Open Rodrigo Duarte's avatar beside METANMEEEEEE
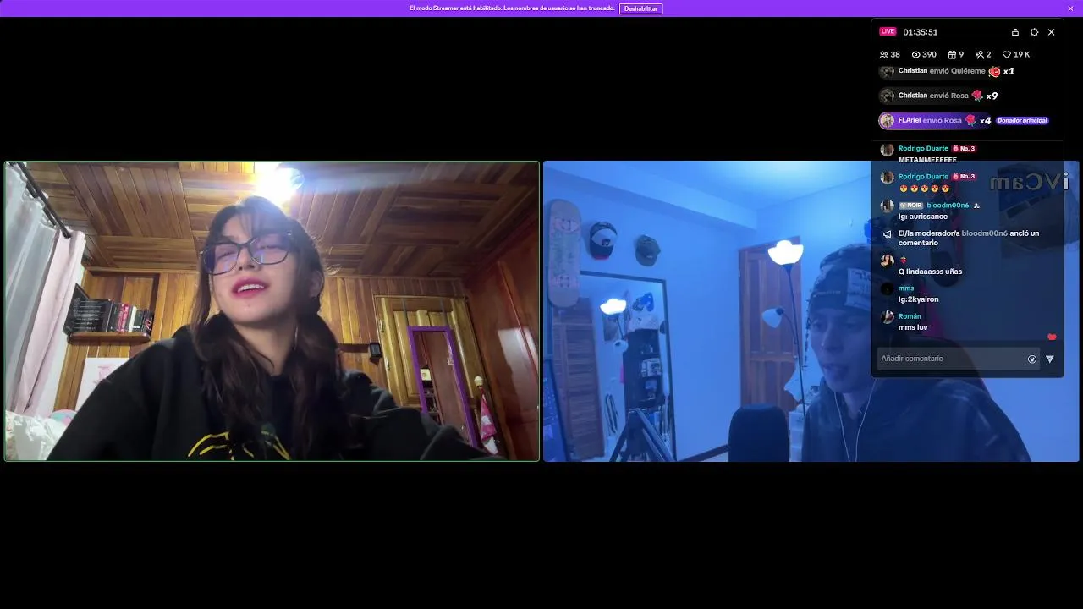Image resolution: width=1083 pixels, height=609 pixels. click(887, 150)
